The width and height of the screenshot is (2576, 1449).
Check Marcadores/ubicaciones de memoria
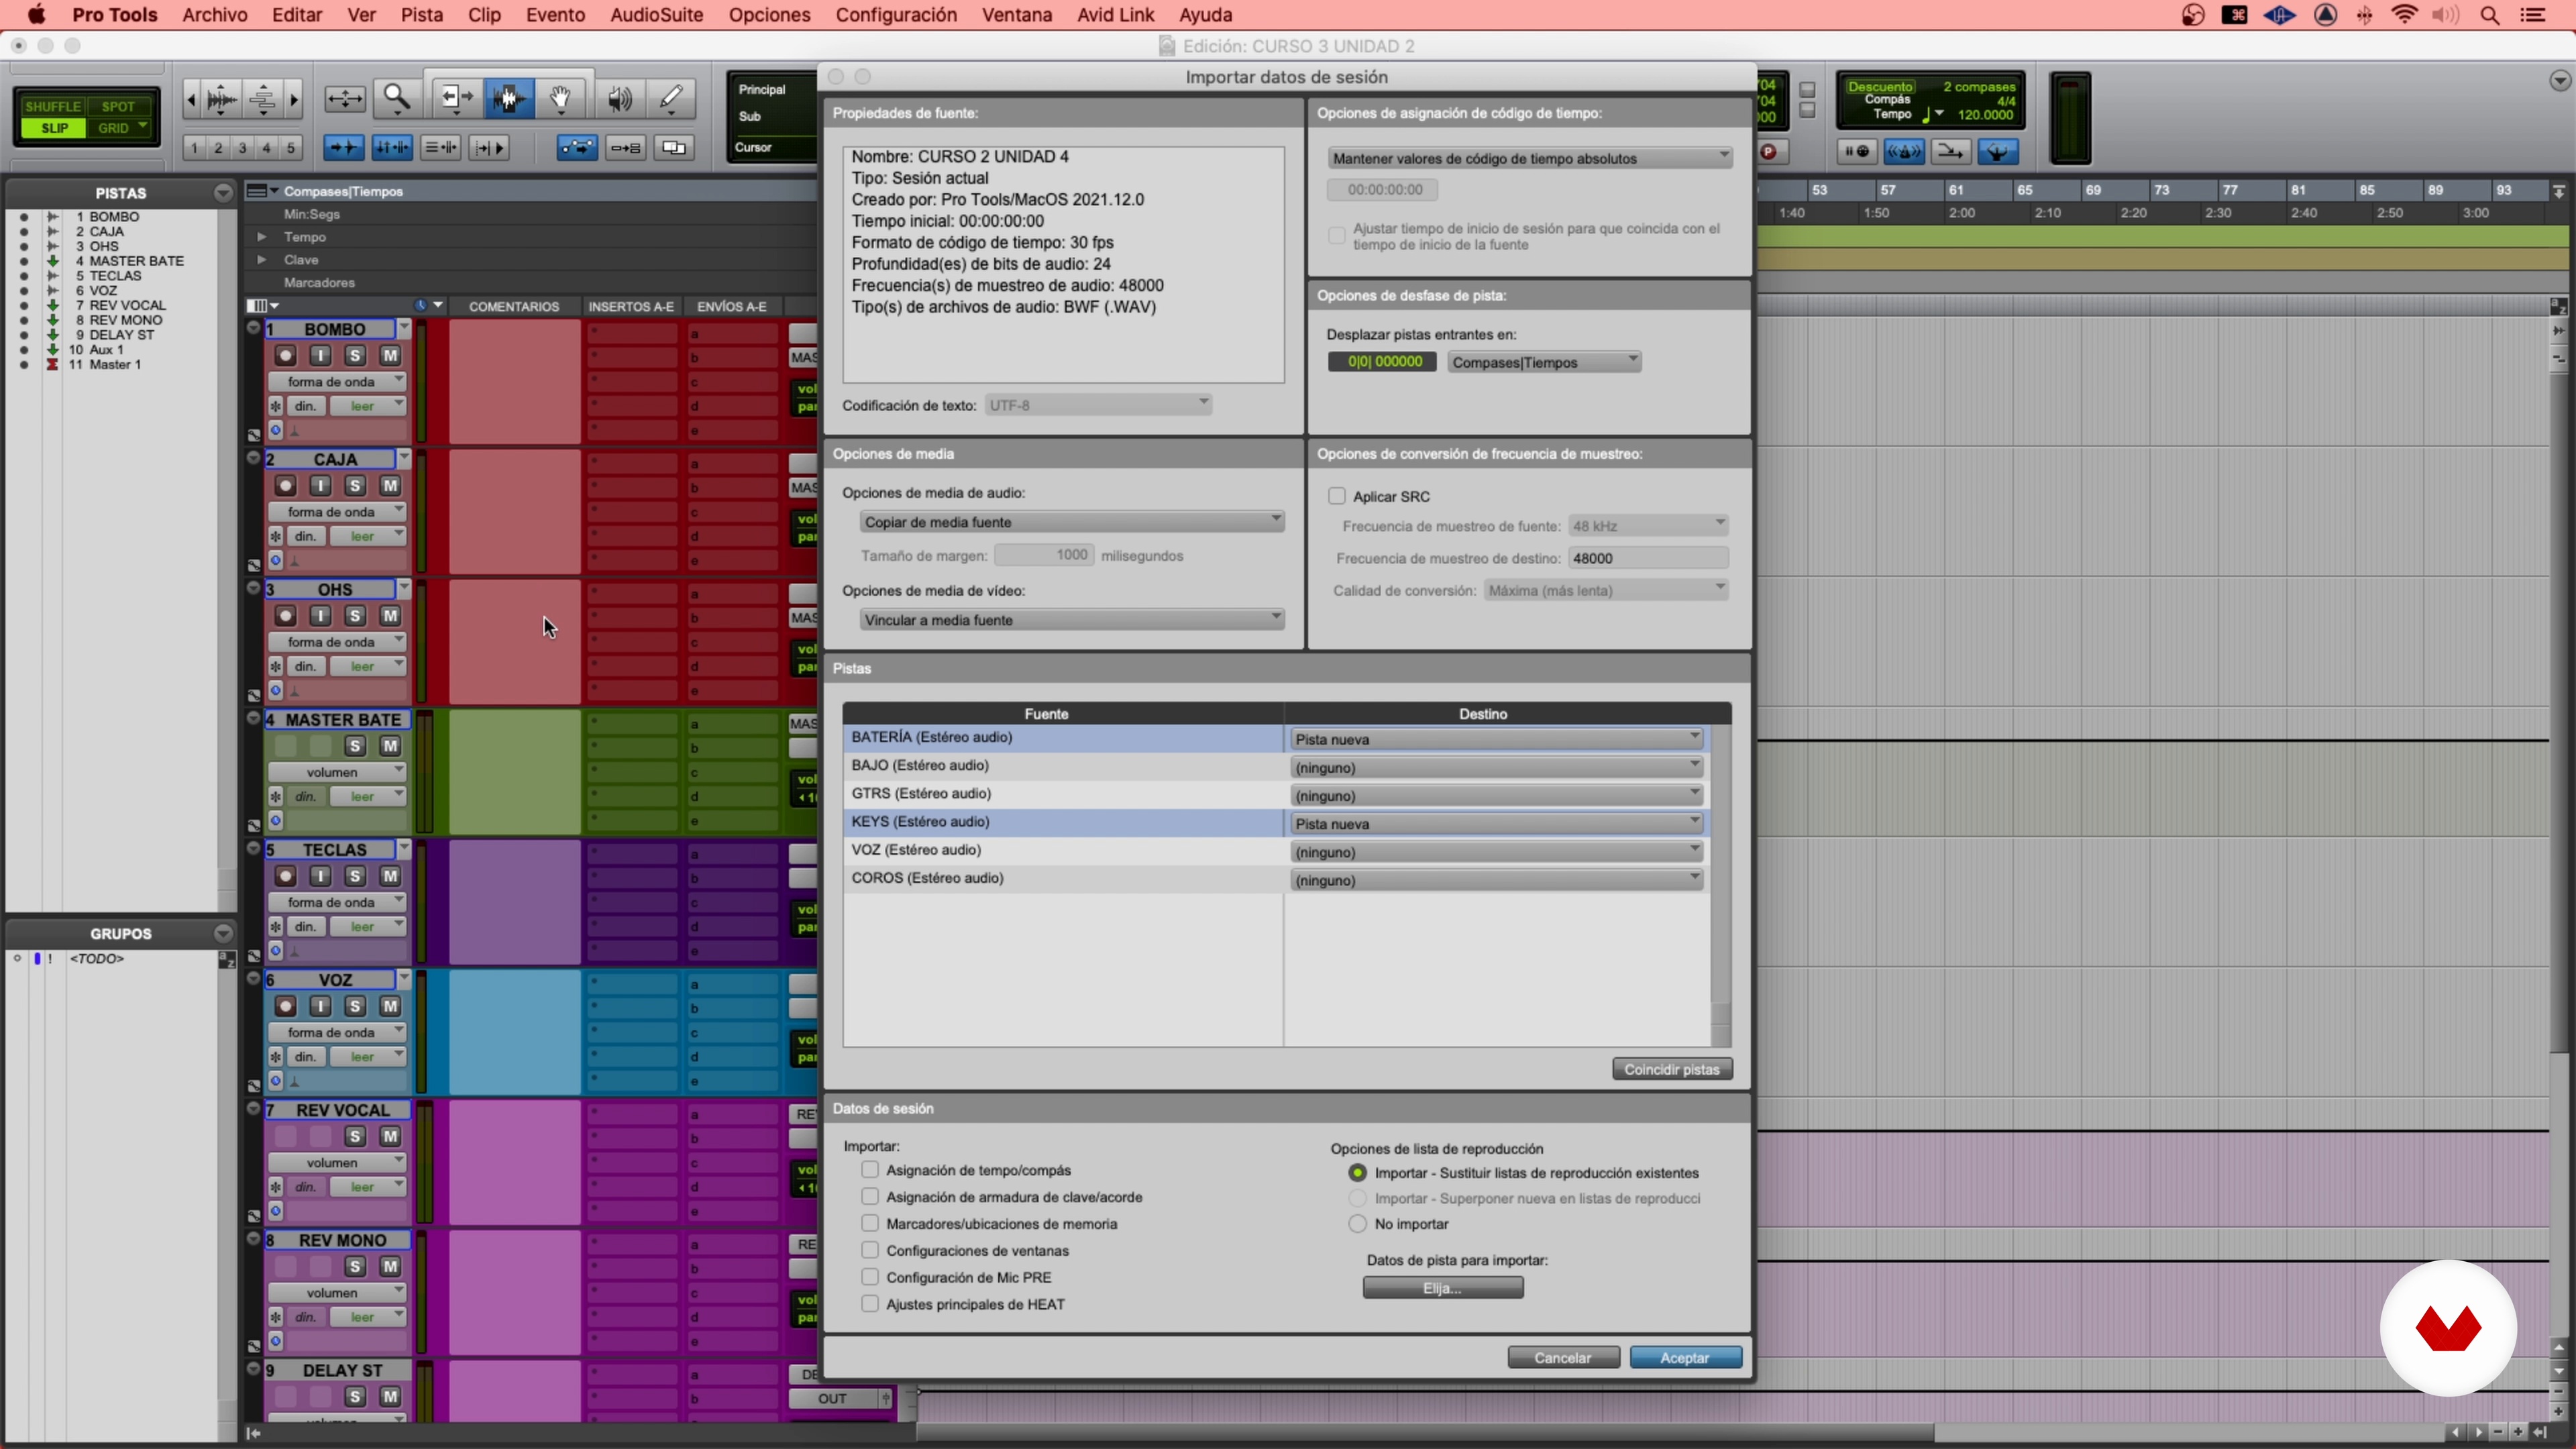click(870, 1223)
